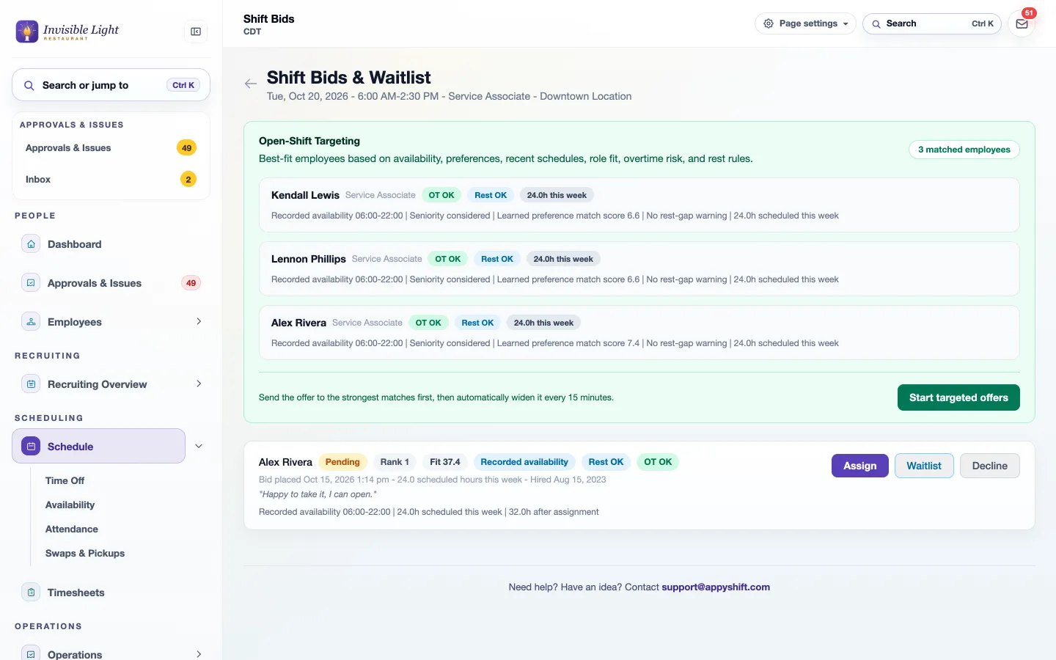Click the Dashboard home icon
The height and width of the screenshot is (660, 1056).
[31, 244]
